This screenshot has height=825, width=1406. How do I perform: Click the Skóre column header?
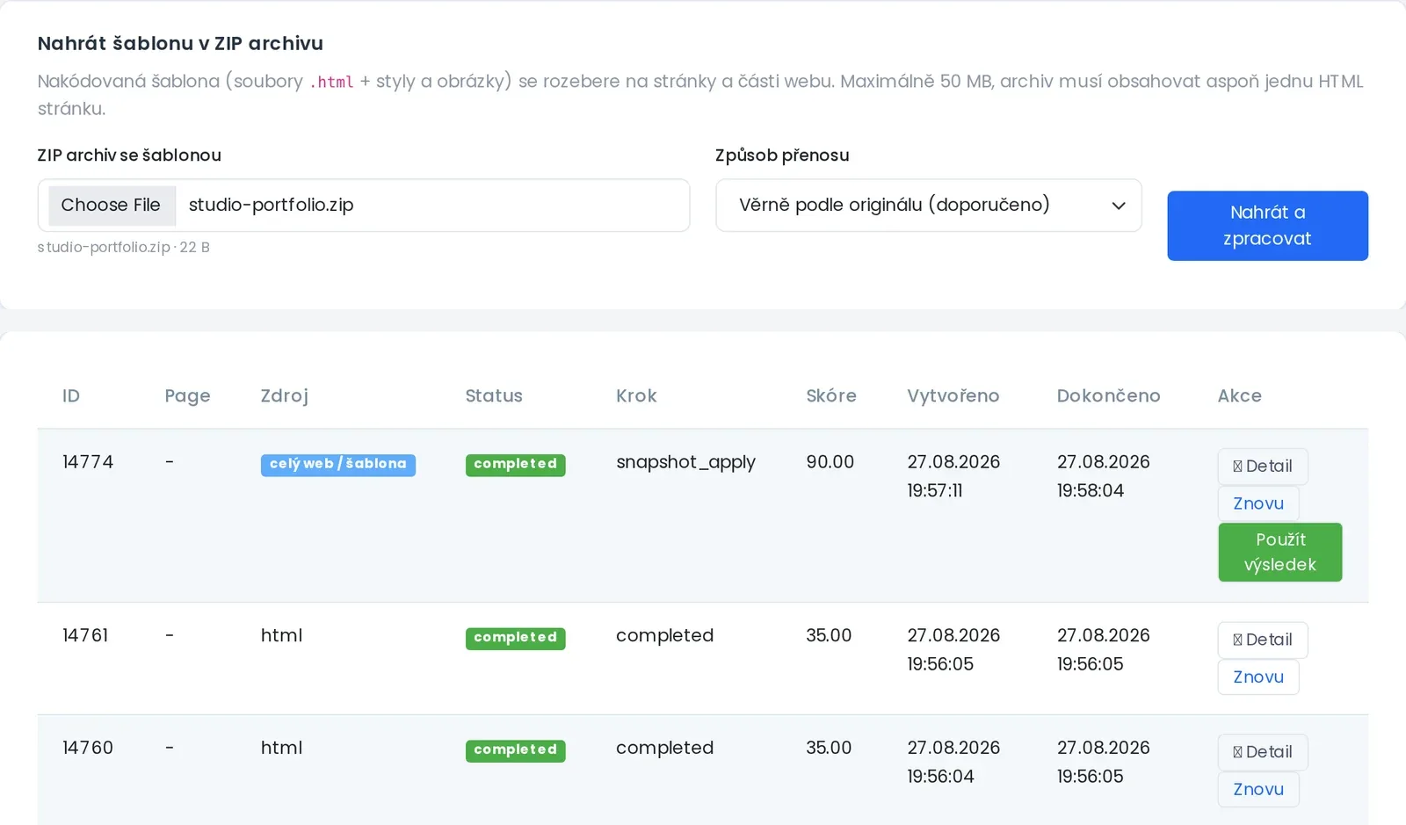(x=831, y=396)
